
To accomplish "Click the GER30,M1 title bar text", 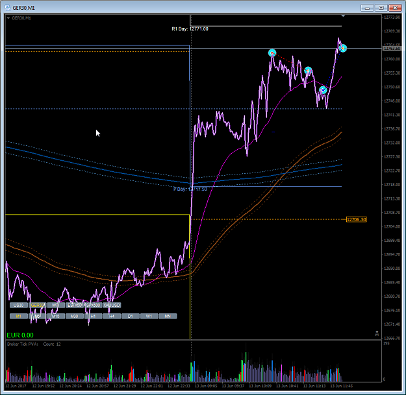I will [23, 8].
